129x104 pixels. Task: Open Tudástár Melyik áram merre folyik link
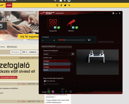click(58, 101)
